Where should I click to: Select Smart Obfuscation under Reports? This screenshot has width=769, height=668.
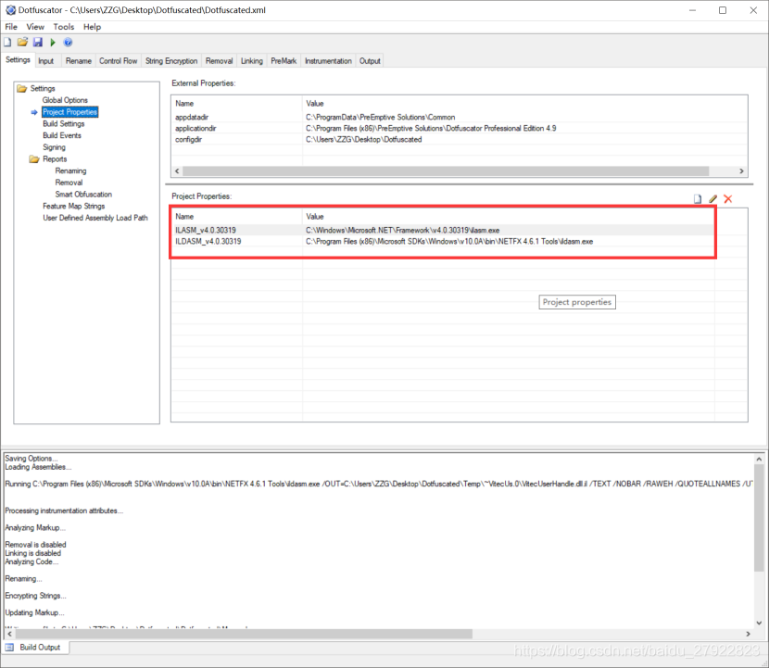click(x=83, y=195)
